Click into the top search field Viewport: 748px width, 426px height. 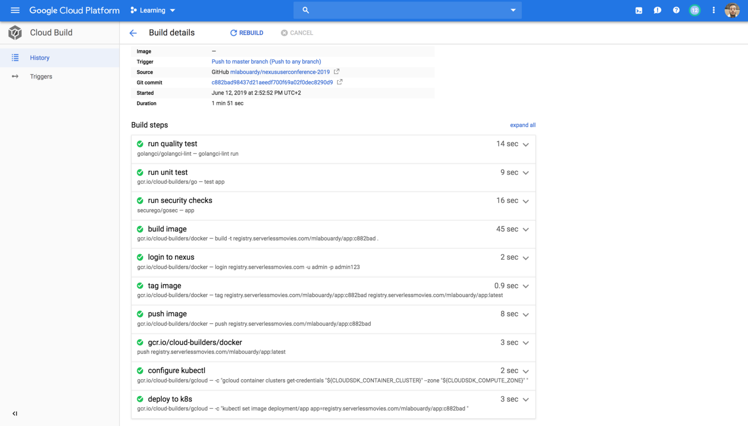click(408, 10)
